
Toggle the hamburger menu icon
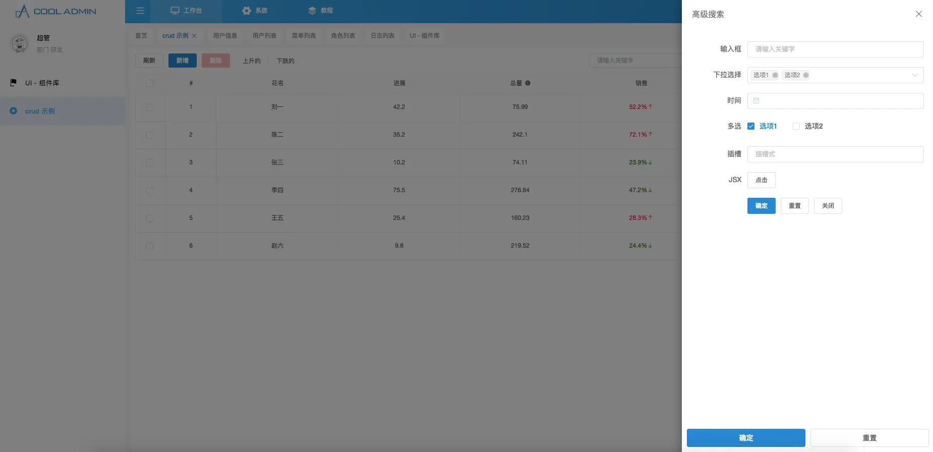pyautogui.click(x=140, y=11)
